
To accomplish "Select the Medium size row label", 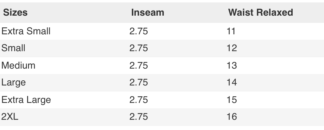I will (18, 65).
